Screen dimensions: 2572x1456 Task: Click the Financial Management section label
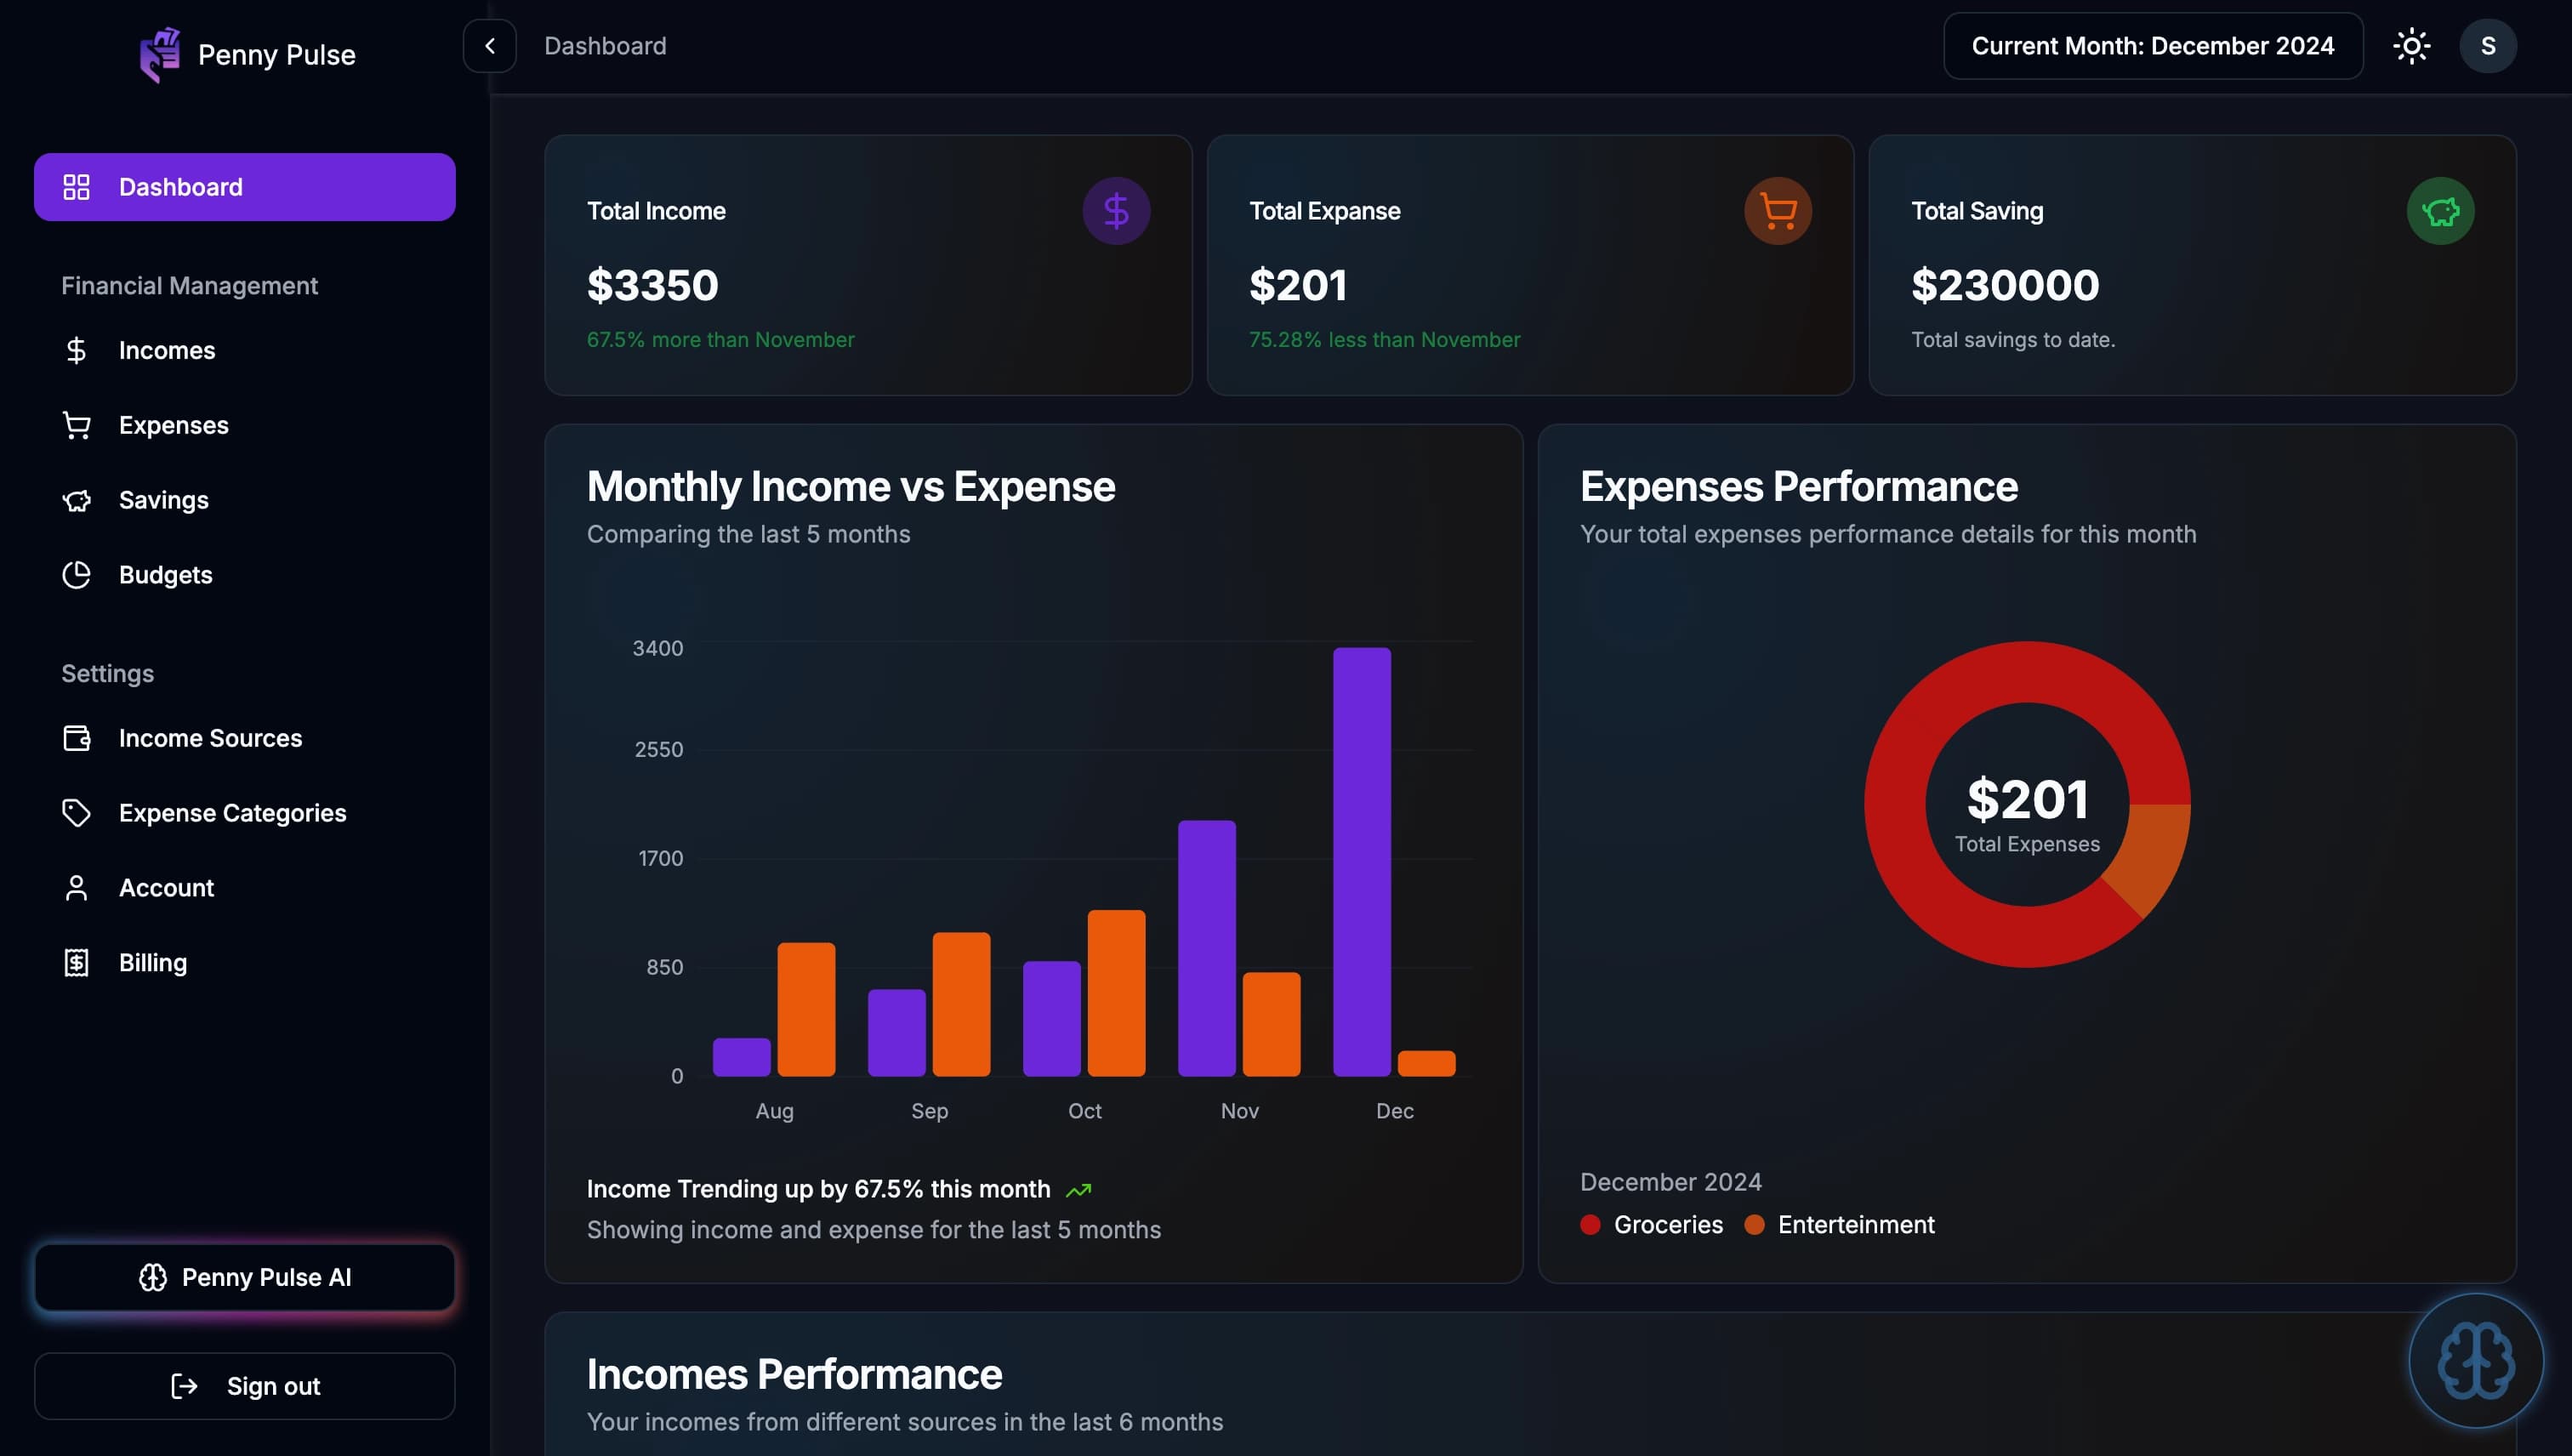[x=189, y=286]
